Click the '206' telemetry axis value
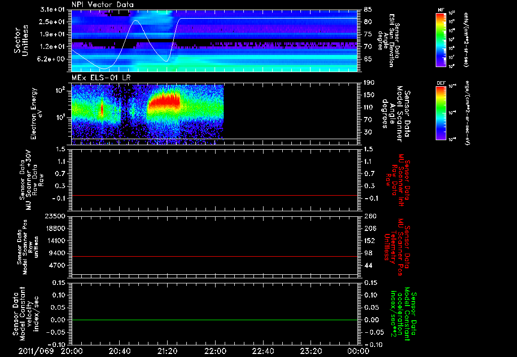The width and height of the screenshot is (517, 357). (x=370, y=228)
